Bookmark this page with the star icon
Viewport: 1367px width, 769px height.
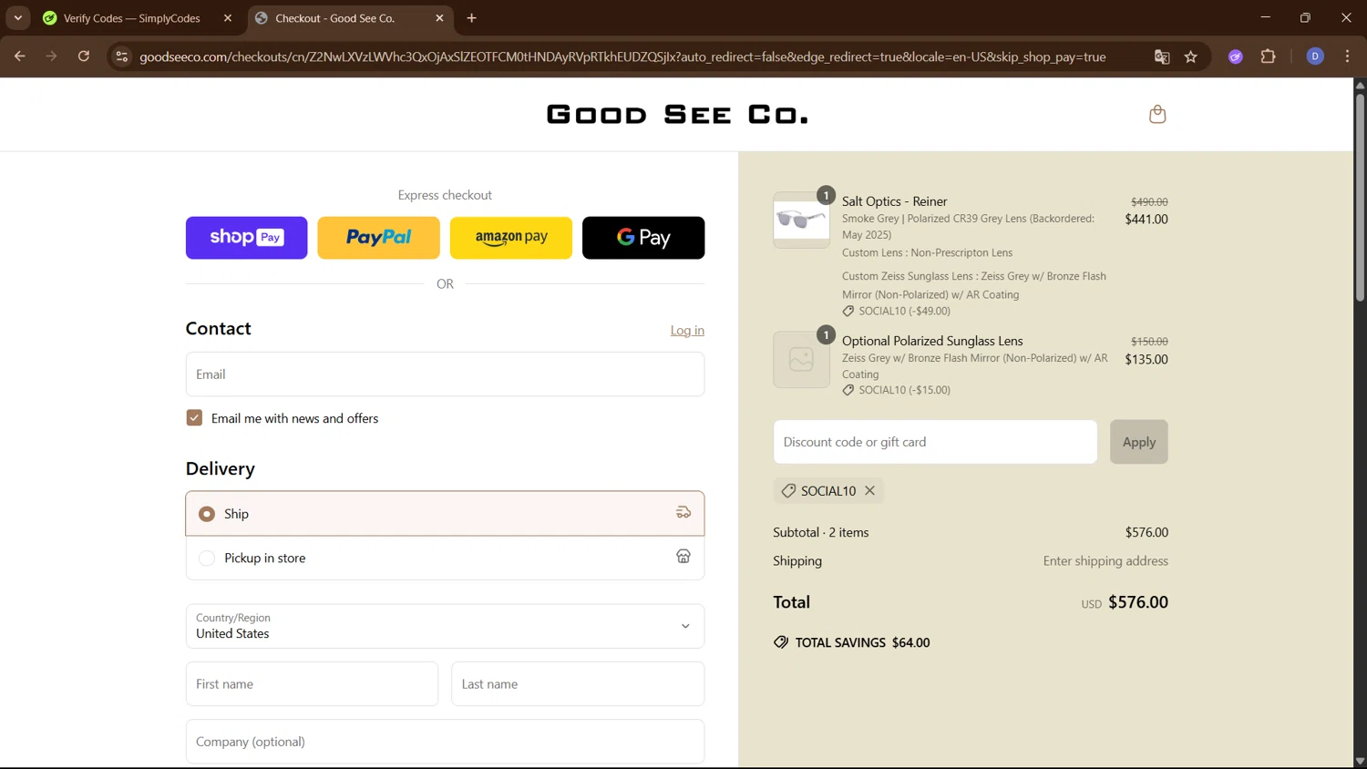pos(1190,56)
